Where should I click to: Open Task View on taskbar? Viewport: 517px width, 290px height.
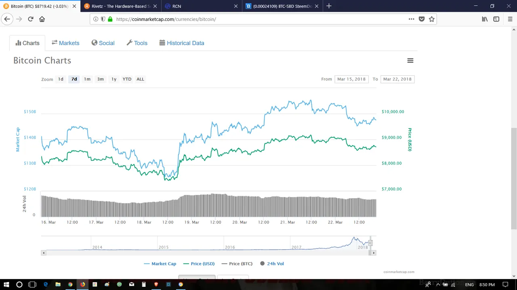click(x=32, y=284)
